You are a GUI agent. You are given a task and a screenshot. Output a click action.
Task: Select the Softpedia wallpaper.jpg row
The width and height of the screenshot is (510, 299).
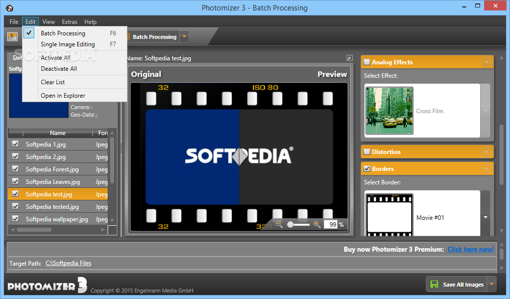pos(58,219)
